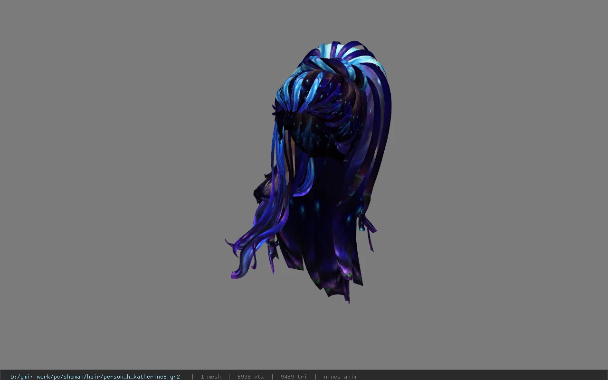Click the '9459 tri' triangle count
The width and height of the screenshot is (608, 380).
294,377
